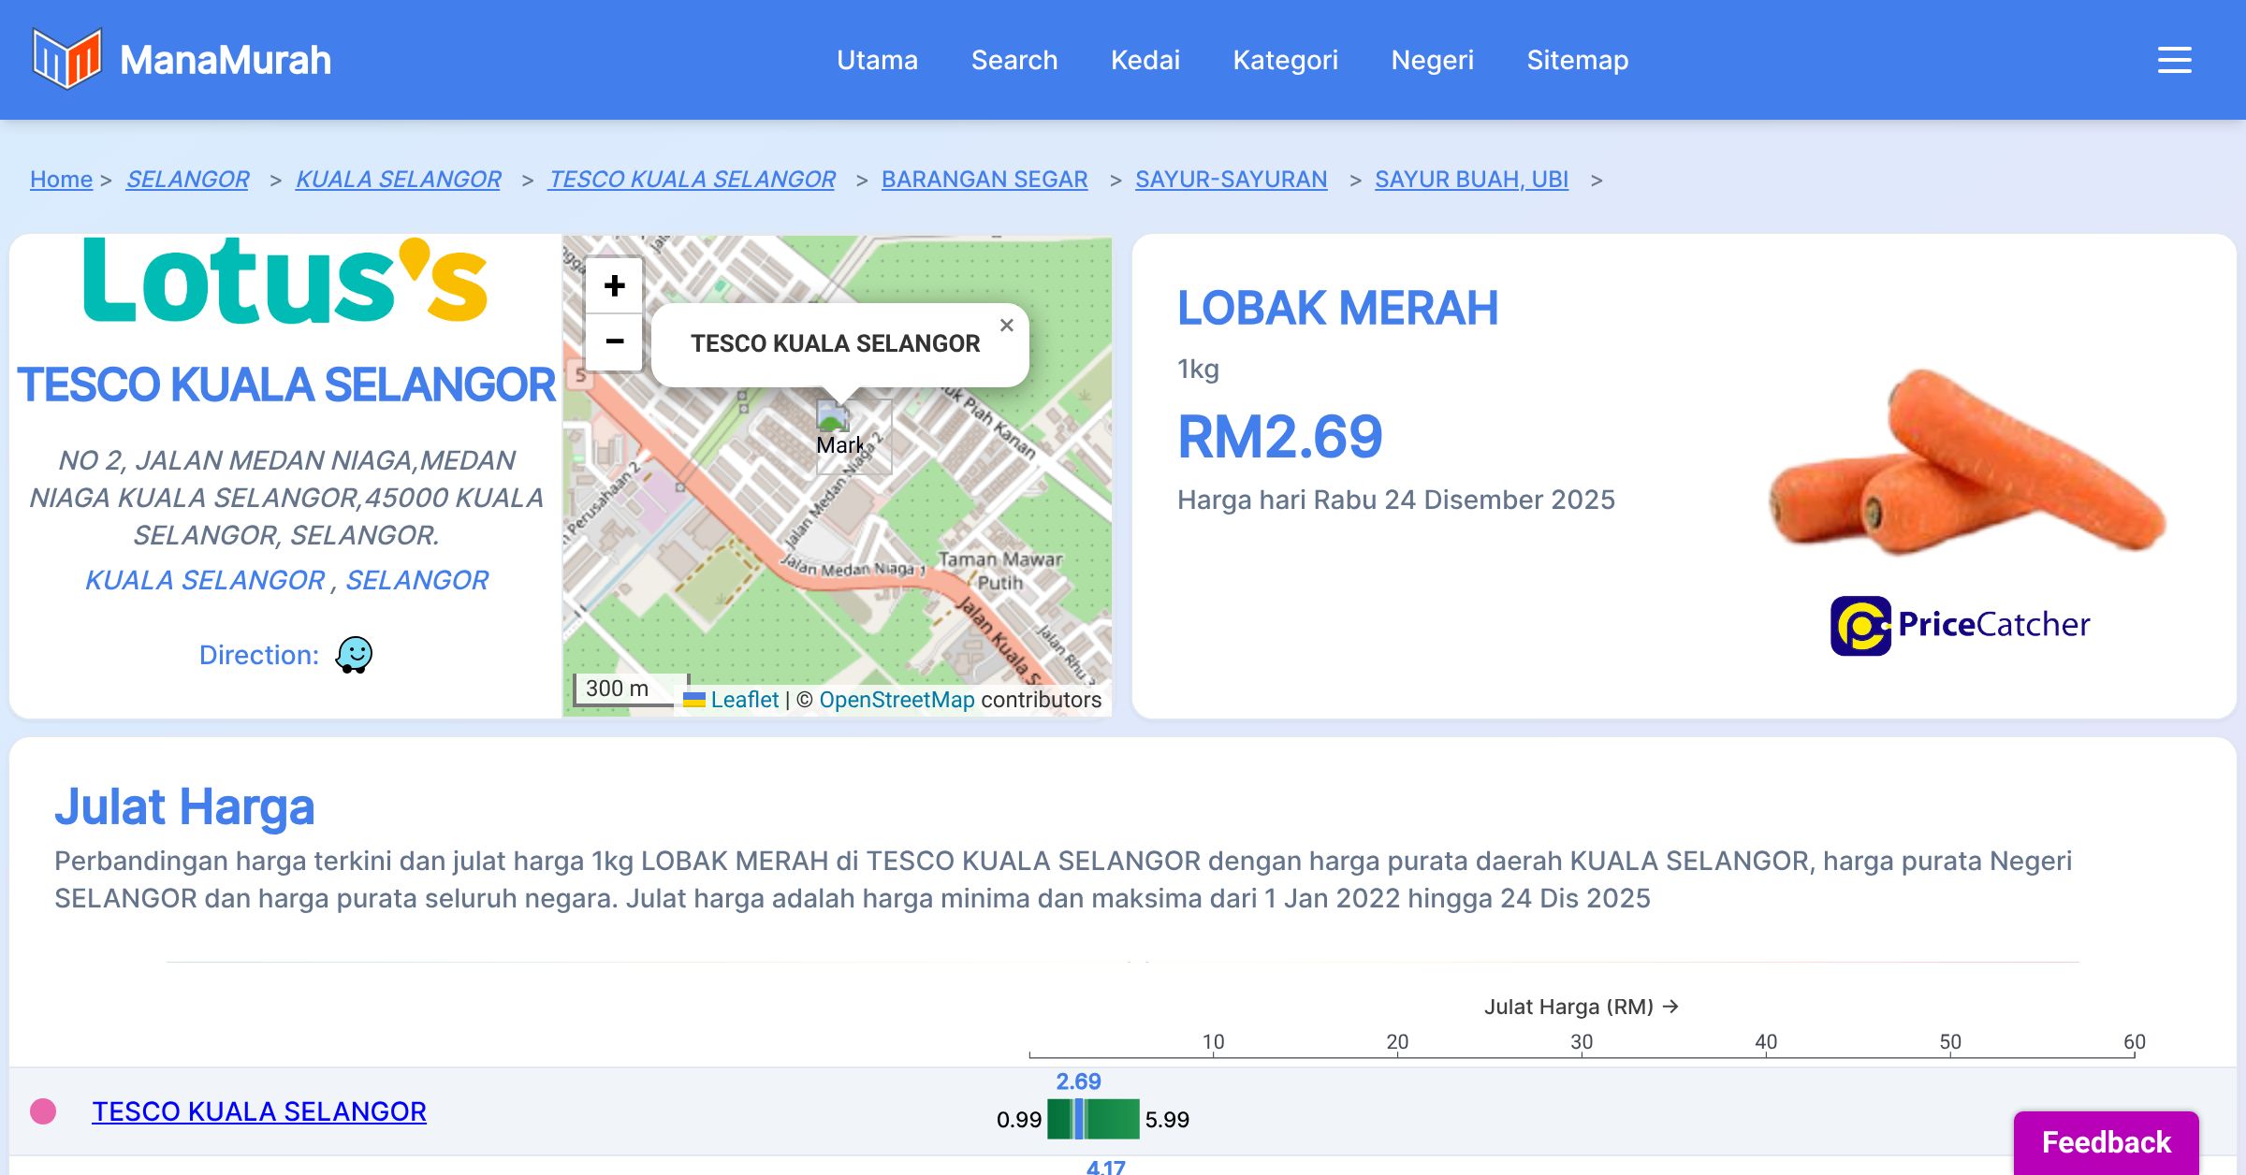This screenshot has height=1175, width=2246.
Task: Click the Leaflet attribution link
Action: point(744,700)
